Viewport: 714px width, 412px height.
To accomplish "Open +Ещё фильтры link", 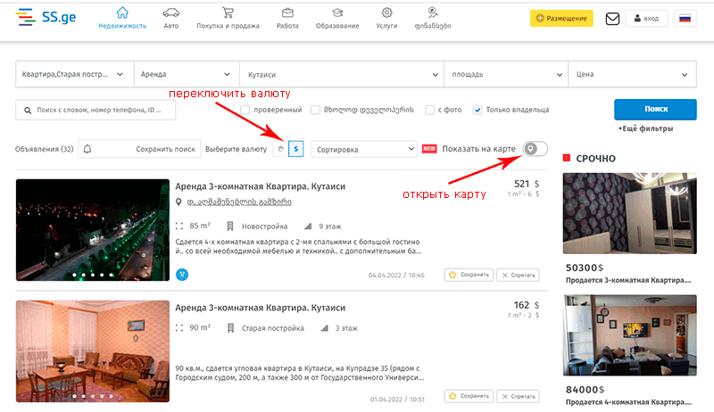I will (x=645, y=128).
